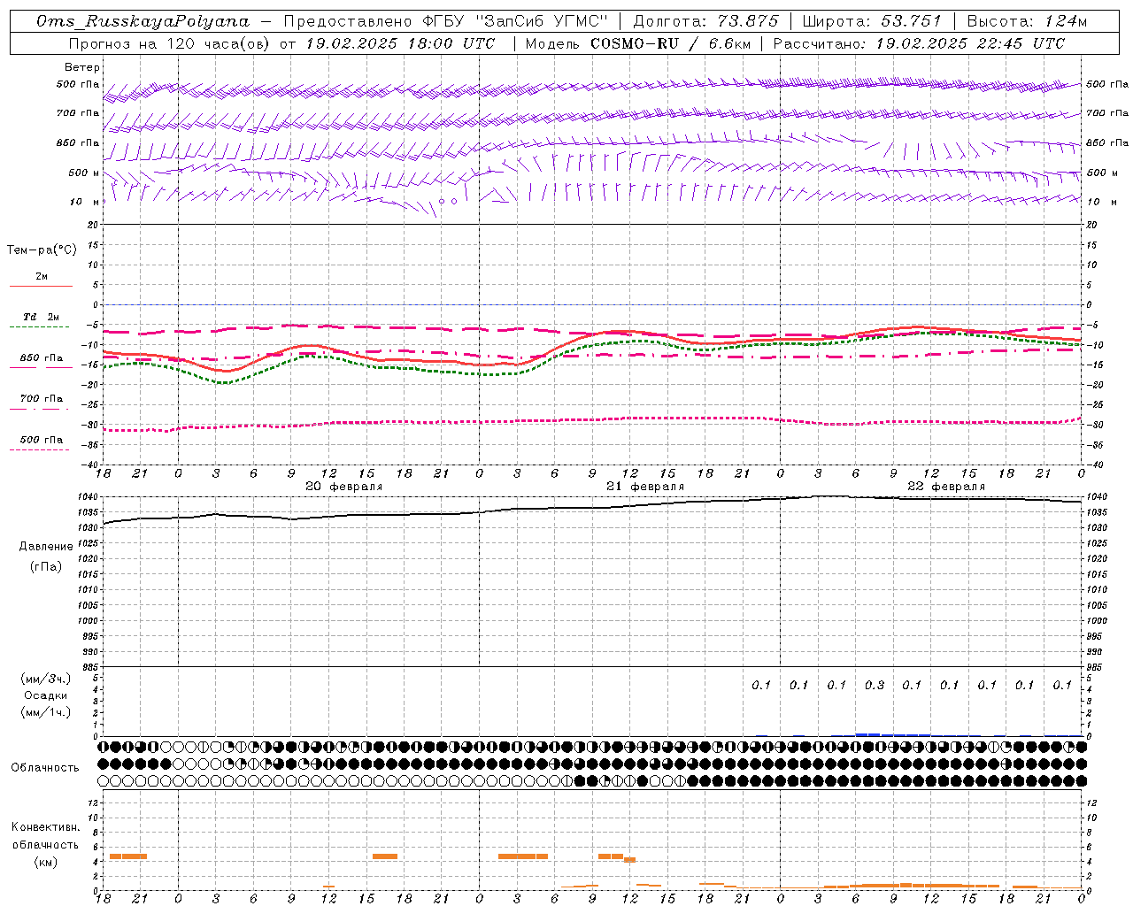Click the 'Широта: 53.751' header field
The image size is (1133, 906).
(x=871, y=21)
